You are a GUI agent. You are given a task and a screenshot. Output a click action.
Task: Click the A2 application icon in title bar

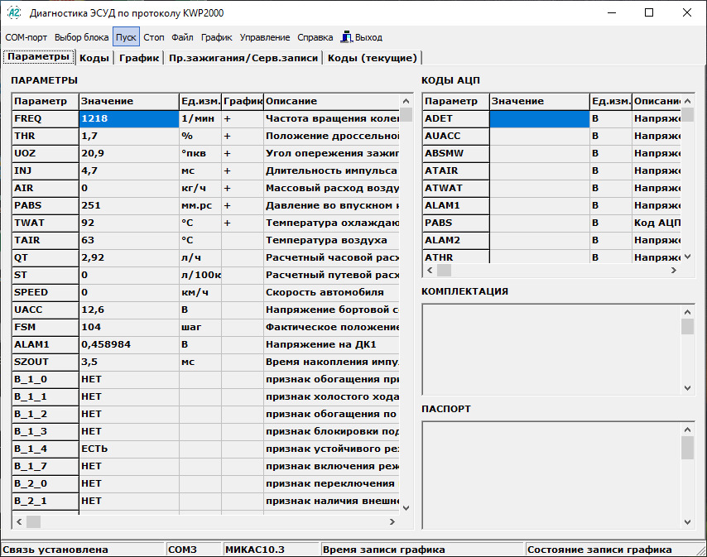click(x=14, y=12)
